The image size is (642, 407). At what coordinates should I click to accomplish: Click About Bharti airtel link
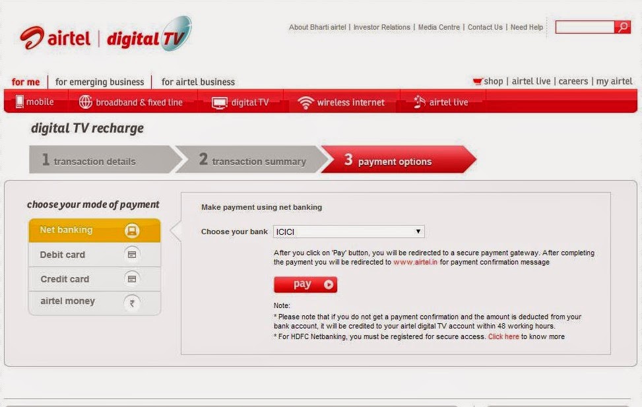(317, 27)
